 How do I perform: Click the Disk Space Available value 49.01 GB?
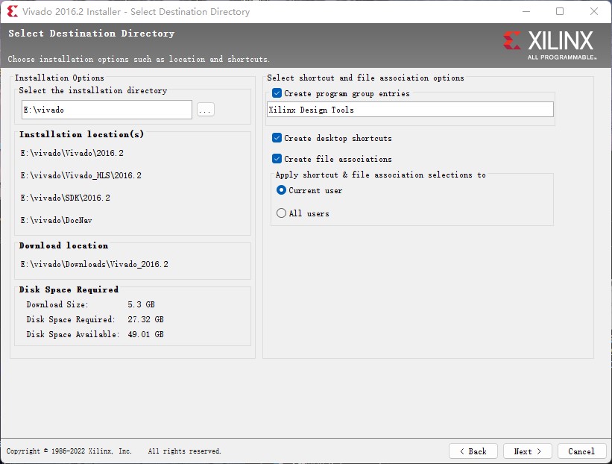click(x=145, y=334)
